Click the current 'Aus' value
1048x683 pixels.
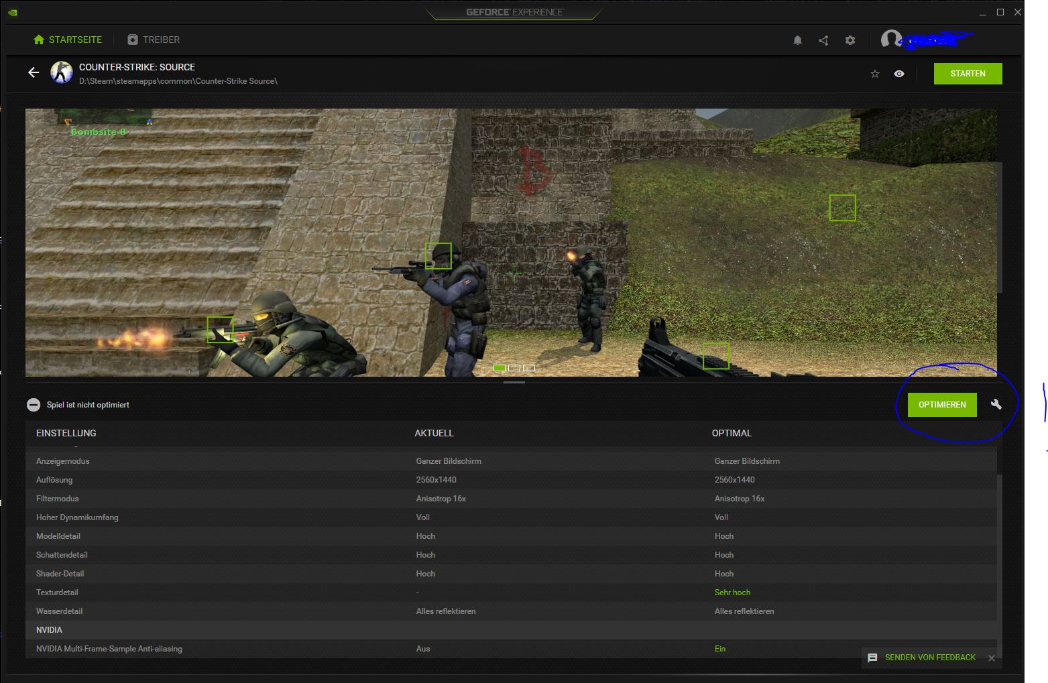point(423,649)
